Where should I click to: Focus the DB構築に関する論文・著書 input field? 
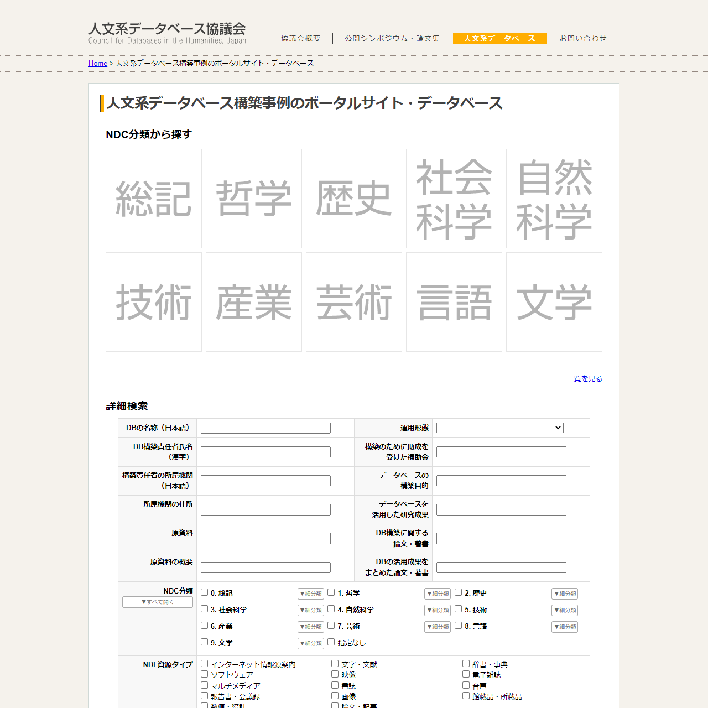point(501,538)
